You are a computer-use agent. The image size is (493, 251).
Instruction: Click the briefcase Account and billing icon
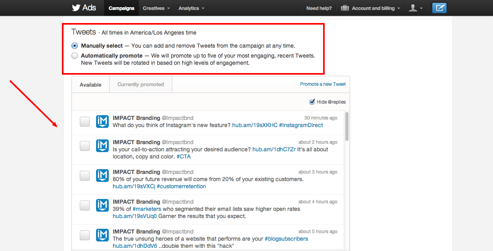click(x=345, y=8)
